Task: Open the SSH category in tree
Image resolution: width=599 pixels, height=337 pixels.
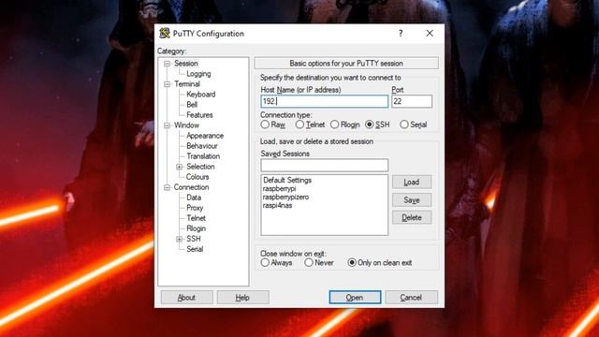Action: (x=194, y=239)
